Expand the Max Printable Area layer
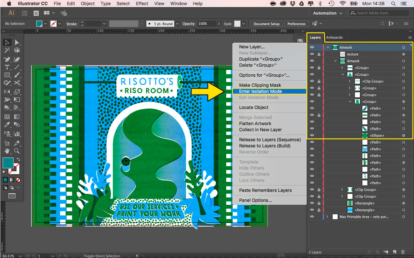 pos(328,217)
